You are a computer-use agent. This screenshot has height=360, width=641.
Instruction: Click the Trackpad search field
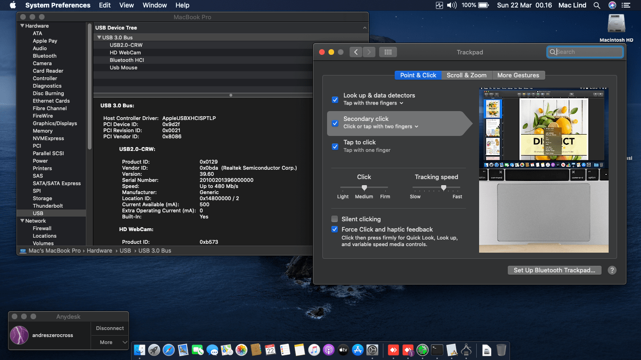(x=585, y=52)
